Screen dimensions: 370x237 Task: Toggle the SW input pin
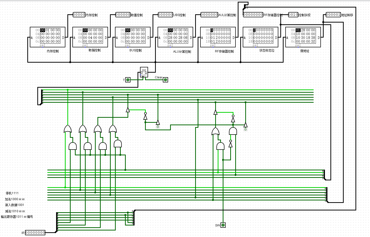click(x=223, y=225)
